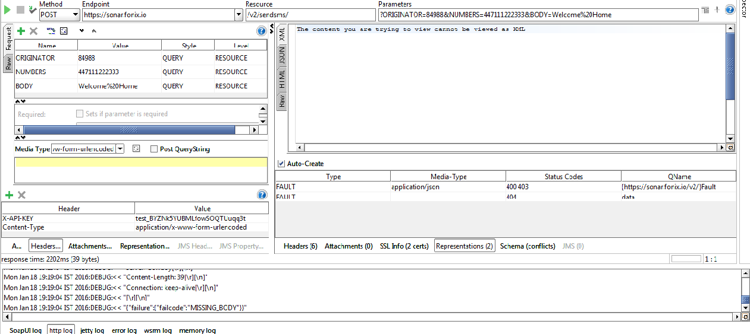
Task: Open help for the headers panel
Action: pyautogui.click(x=262, y=195)
